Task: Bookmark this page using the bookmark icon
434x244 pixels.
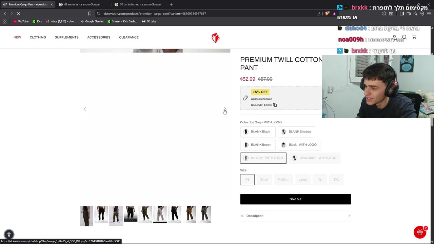Action: [90, 14]
